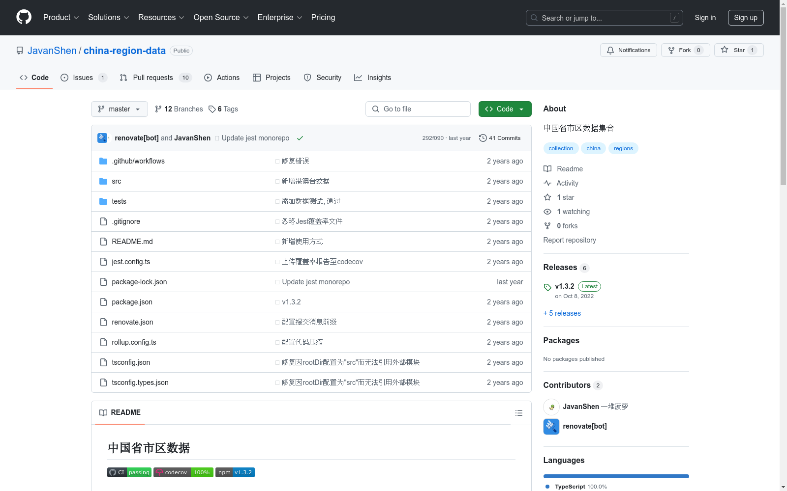This screenshot has height=491, width=787.
Task: Expand the Solutions menu
Action: point(109,17)
